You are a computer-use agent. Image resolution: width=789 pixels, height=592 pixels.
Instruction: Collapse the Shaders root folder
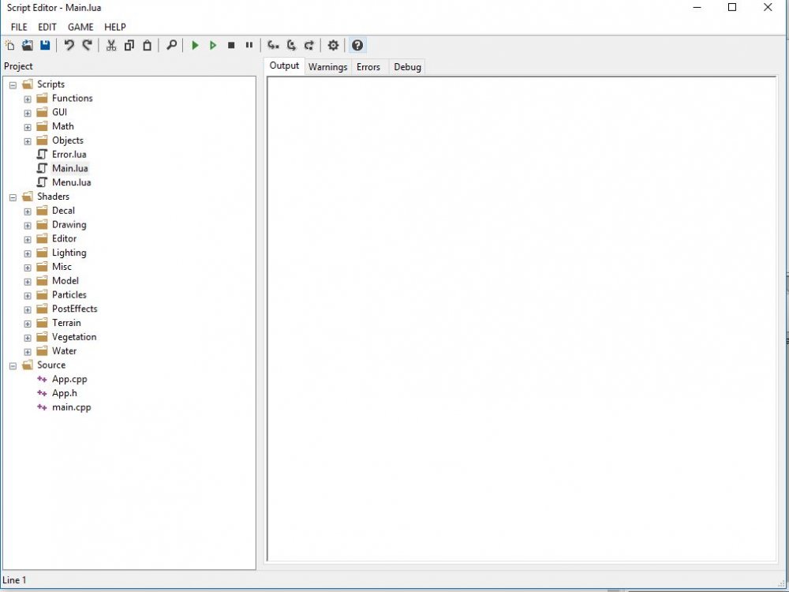[13, 197]
